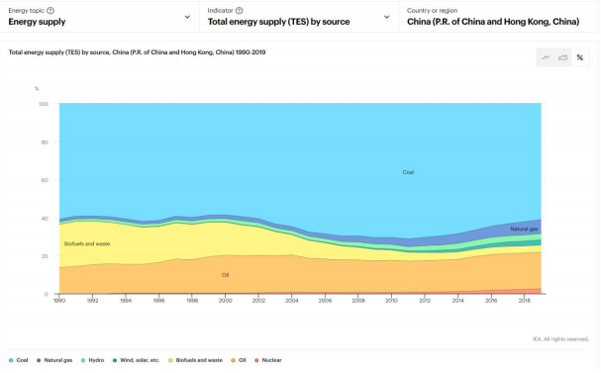Expand the Energy topic dropdown chevron
The height and width of the screenshot is (373, 601).
[187, 17]
